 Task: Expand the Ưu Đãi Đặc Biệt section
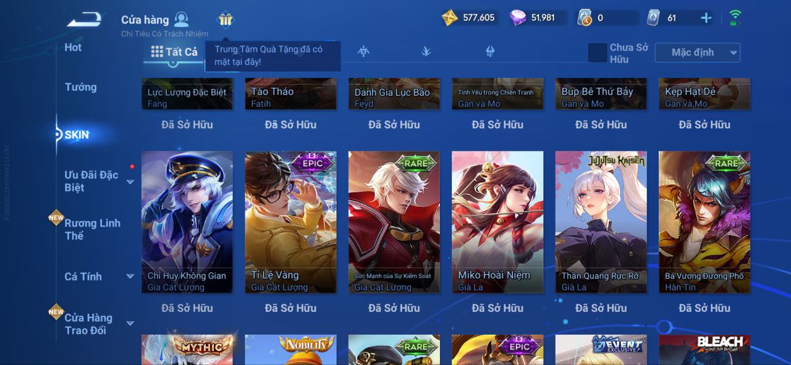coord(130,182)
